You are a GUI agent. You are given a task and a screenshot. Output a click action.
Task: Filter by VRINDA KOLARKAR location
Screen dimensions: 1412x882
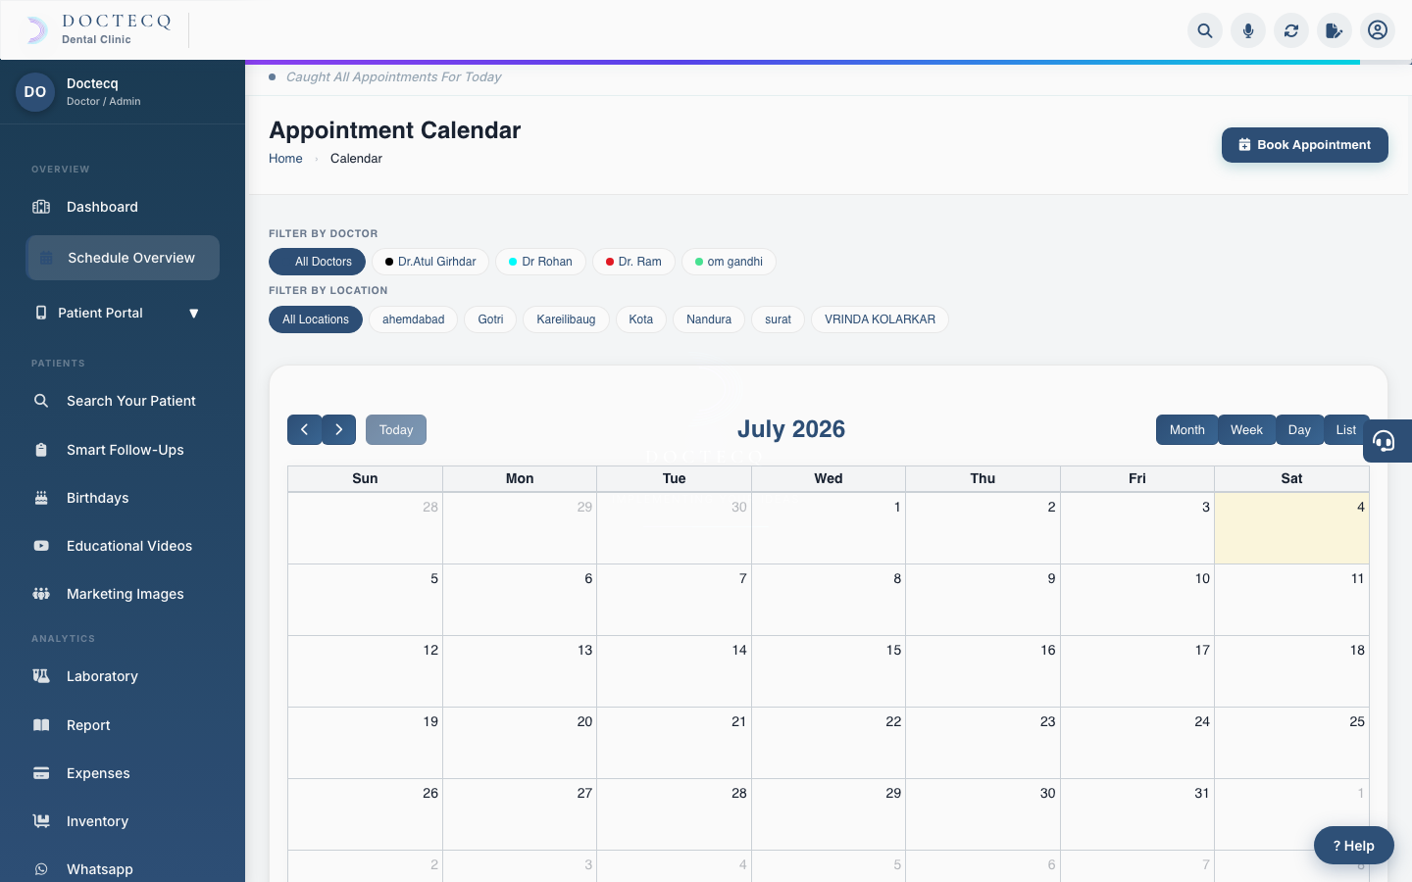[880, 319]
